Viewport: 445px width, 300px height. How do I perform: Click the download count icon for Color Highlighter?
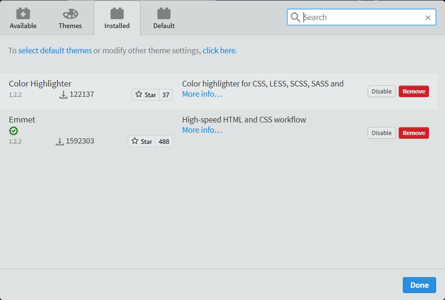63,93
